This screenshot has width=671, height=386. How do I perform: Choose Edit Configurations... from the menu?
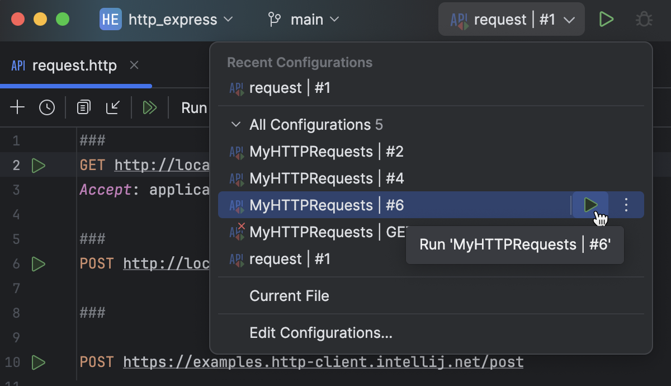coord(321,333)
